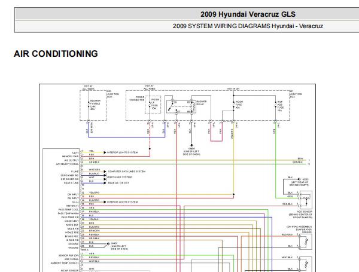
Task: Click the 'RED/ORG' wire label near evaporator sensor
Action: tap(287, 234)
